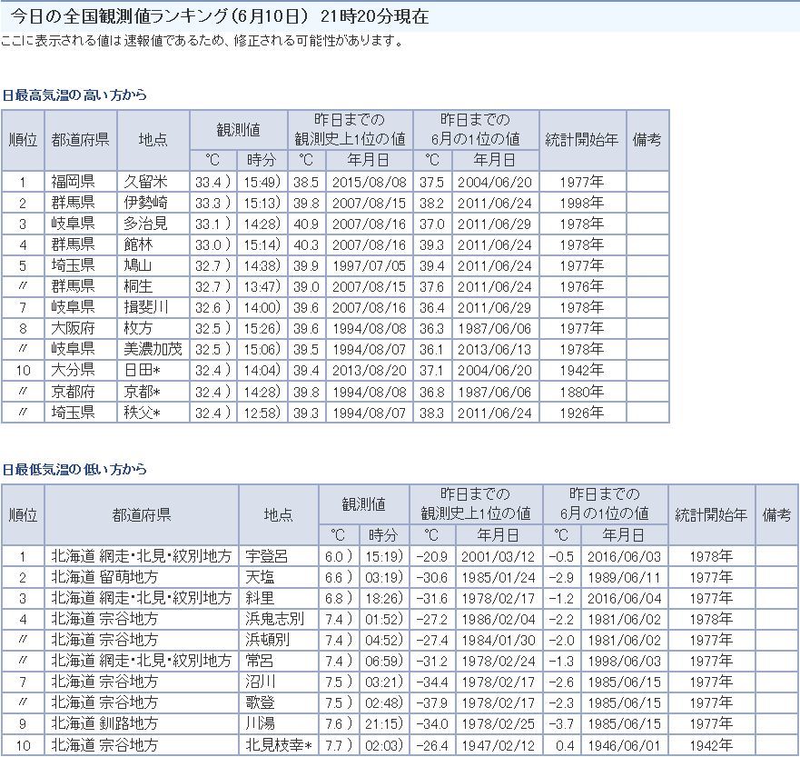The width and height of the screenshot is (800, 757).
Task: Click the 北見枝幸* station entry
Action: click(x=279, y=745)
